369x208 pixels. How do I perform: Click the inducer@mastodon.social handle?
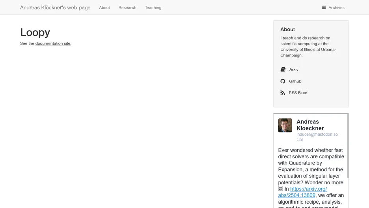[x=317, y=137]
